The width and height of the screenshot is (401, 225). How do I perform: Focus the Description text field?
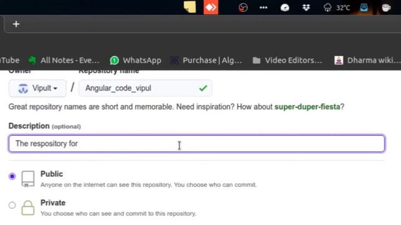click(x=197, y=144)
